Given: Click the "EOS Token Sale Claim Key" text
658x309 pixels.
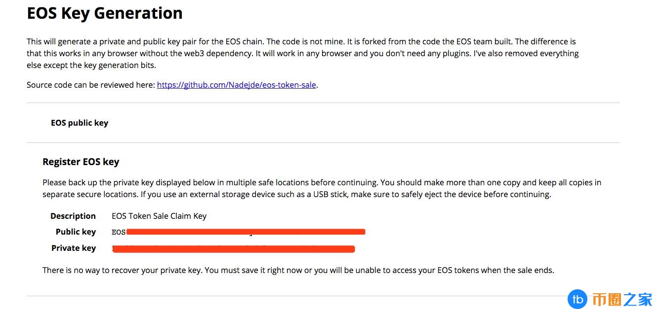Looking at the screenshot, I should coord(159,216).
